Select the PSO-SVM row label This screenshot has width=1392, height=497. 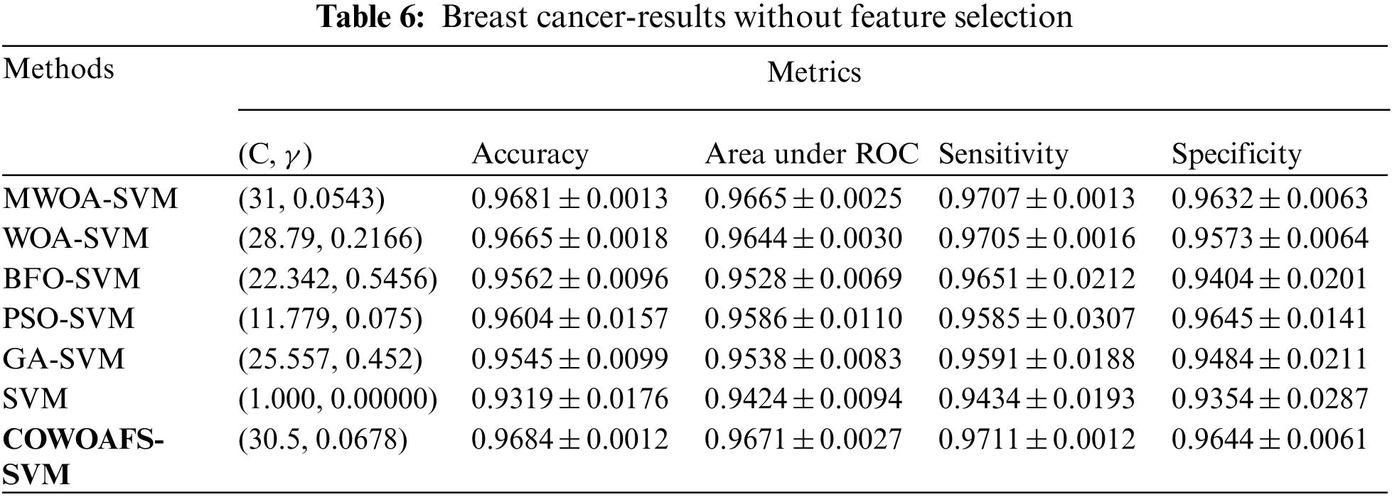click(x=69, y=319)
